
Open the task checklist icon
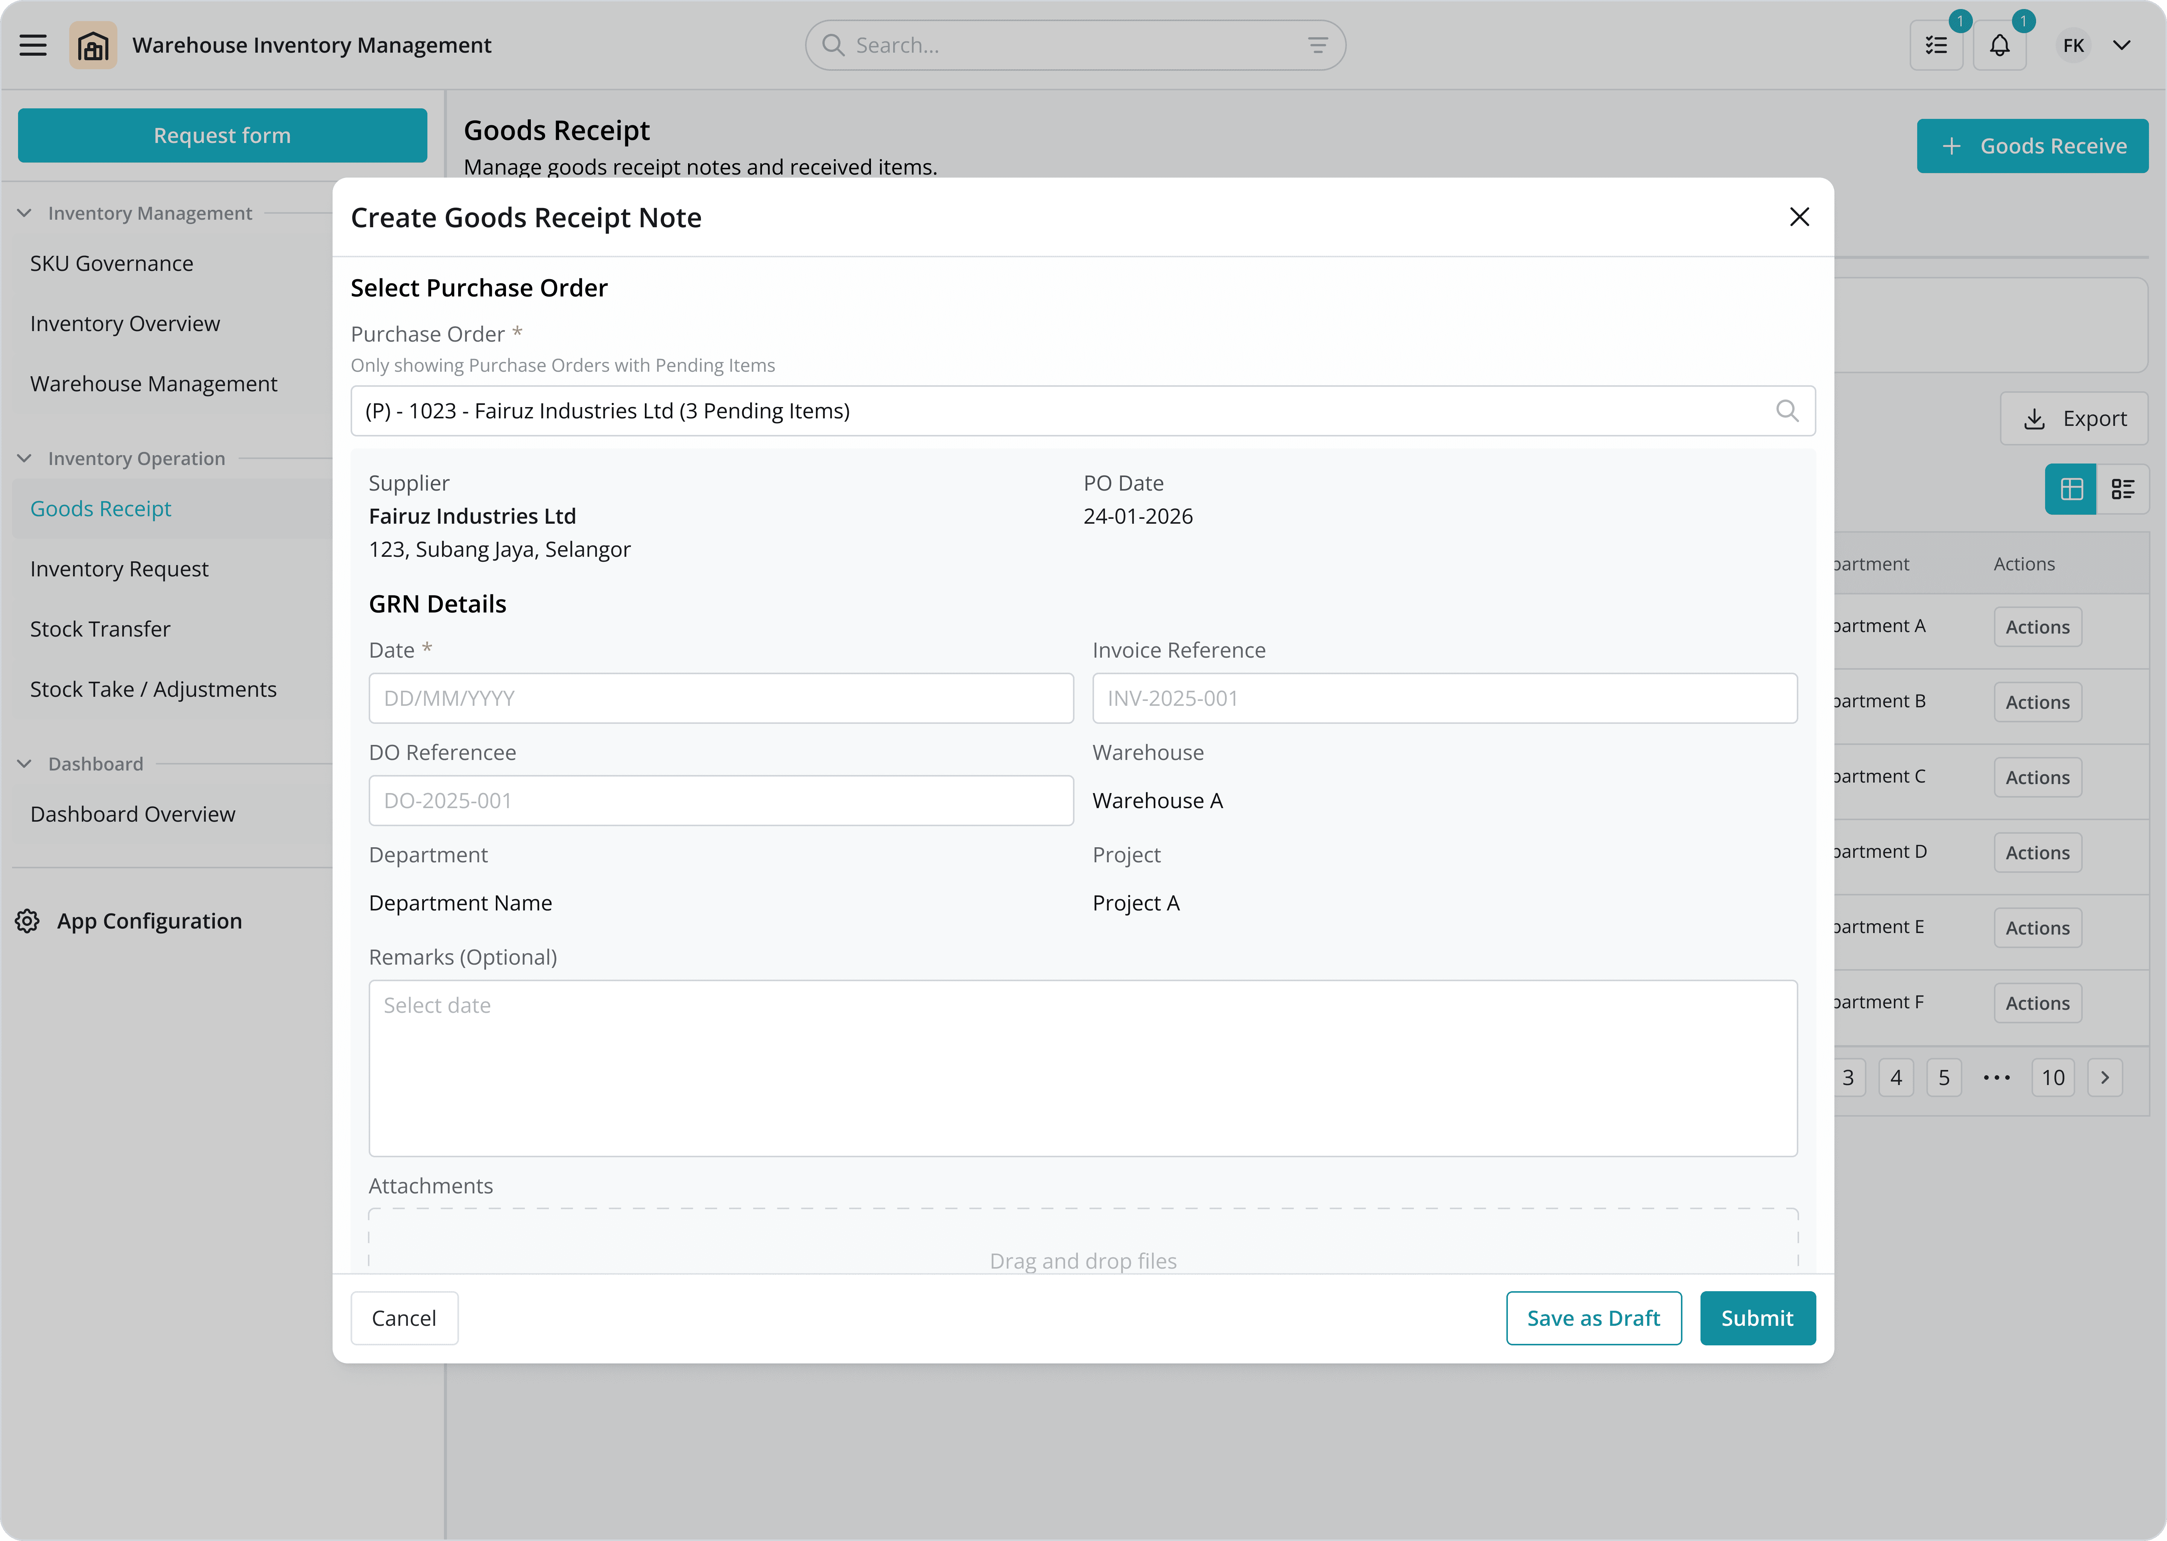pyautogui.click(x=1936, y=46)
